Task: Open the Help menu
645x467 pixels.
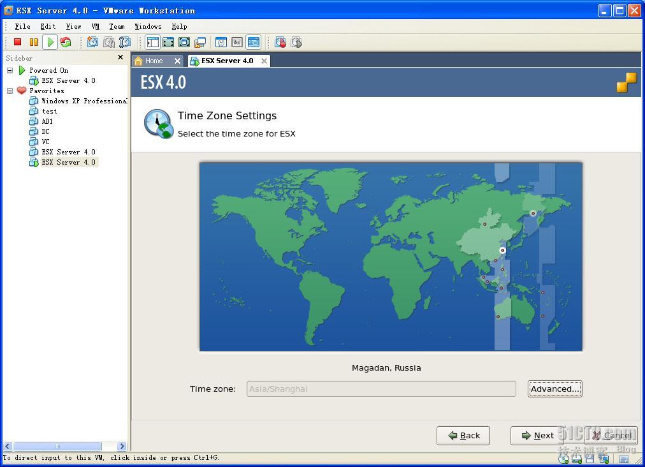Action: tap(179, 26)
